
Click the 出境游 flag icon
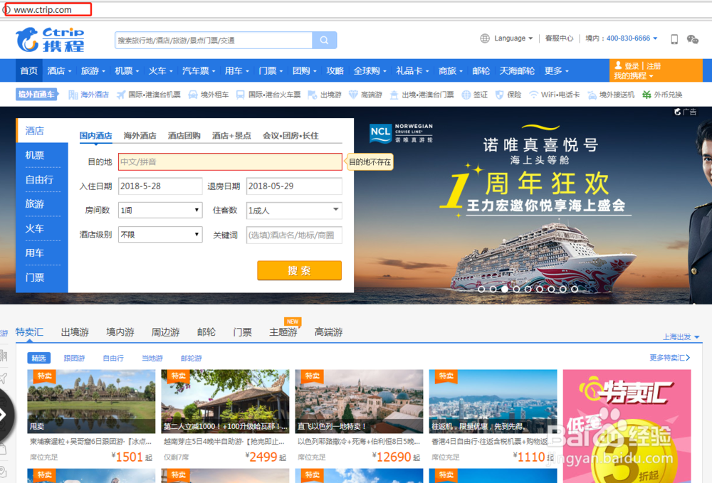pos(312,95)
